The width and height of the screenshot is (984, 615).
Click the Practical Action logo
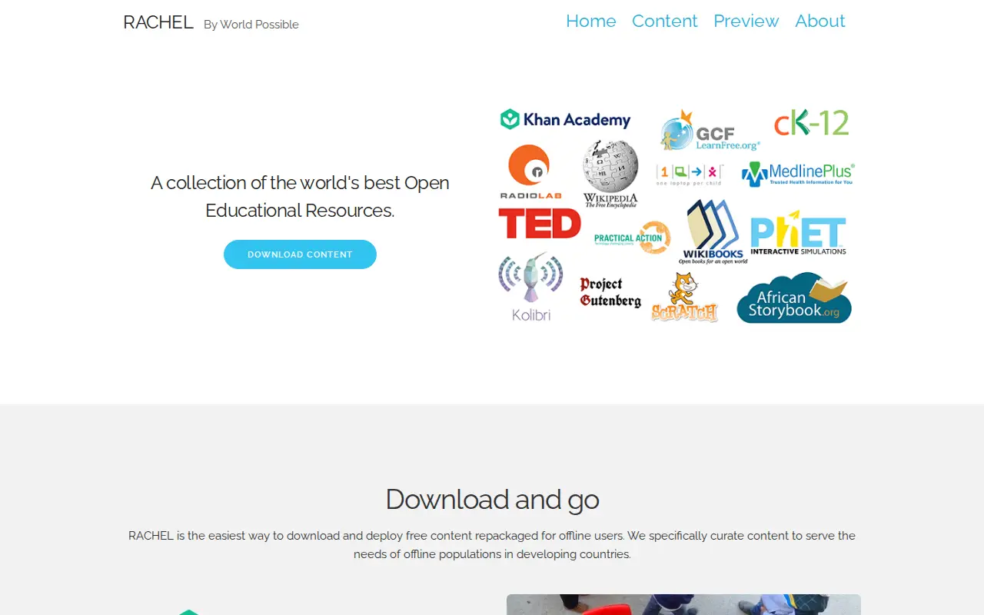coord(632,238)
